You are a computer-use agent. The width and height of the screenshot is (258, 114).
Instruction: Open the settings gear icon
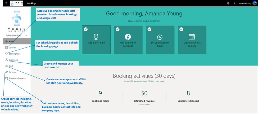228,3
